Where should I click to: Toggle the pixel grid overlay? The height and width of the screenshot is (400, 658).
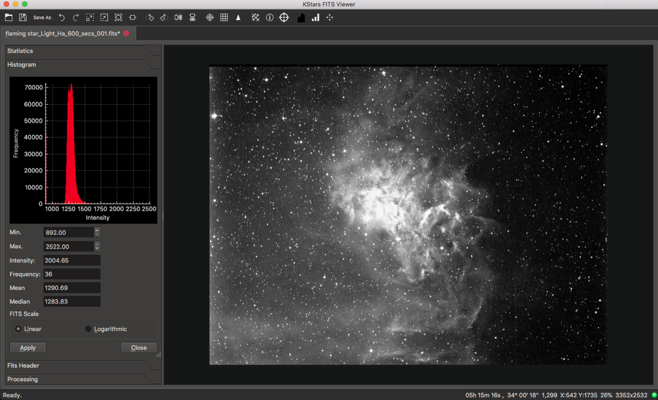point(224,17)
